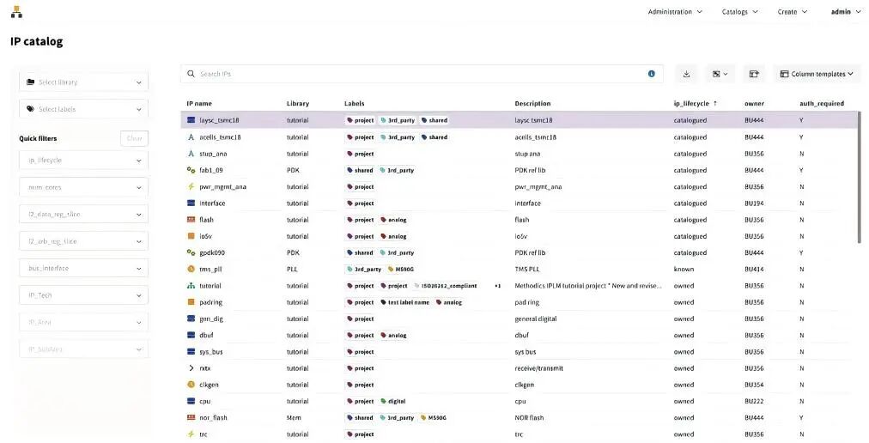Viewport: 869px width, 443px height.
Task: Click the trc lightning icon
Action: pyautogui.click(x=191, y=434)
